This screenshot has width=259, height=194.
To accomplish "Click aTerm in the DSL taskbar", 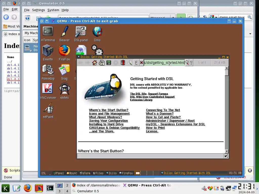I will [85, 173].
